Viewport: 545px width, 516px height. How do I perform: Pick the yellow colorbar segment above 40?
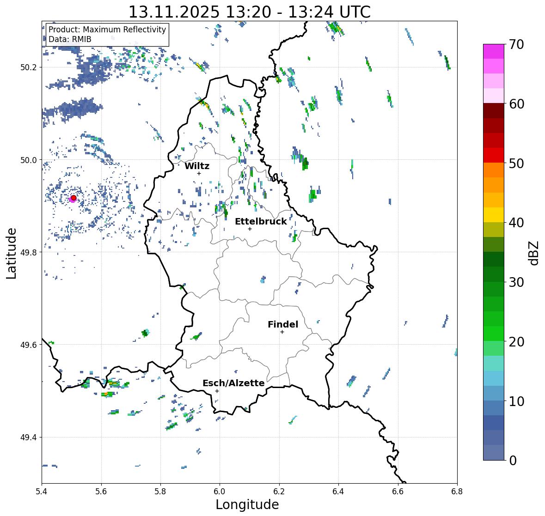494,215
